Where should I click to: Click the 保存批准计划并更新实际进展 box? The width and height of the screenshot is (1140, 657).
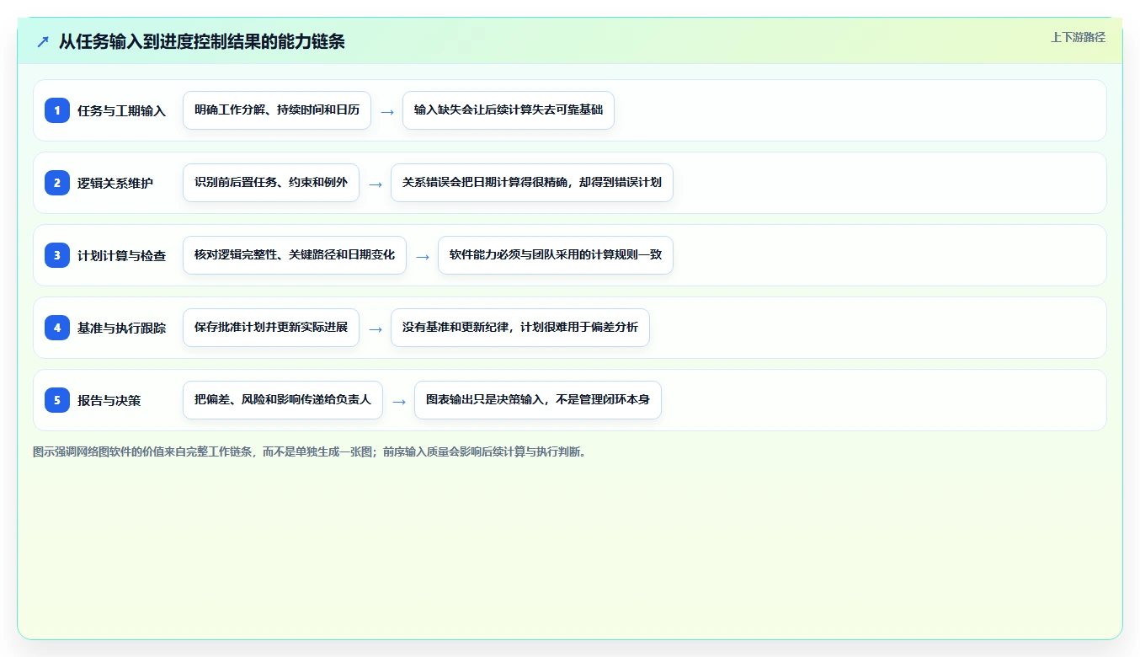click(x=271, y=328)
